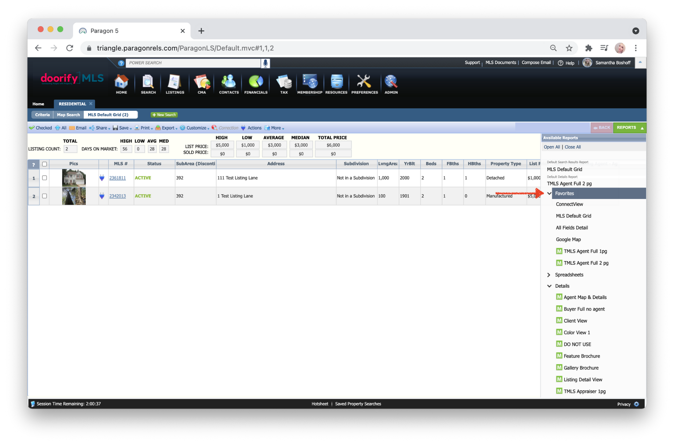This screenshot has width=674, height=445.
Task: Open the Financials module icon
Action: click(x=256, y=84)
